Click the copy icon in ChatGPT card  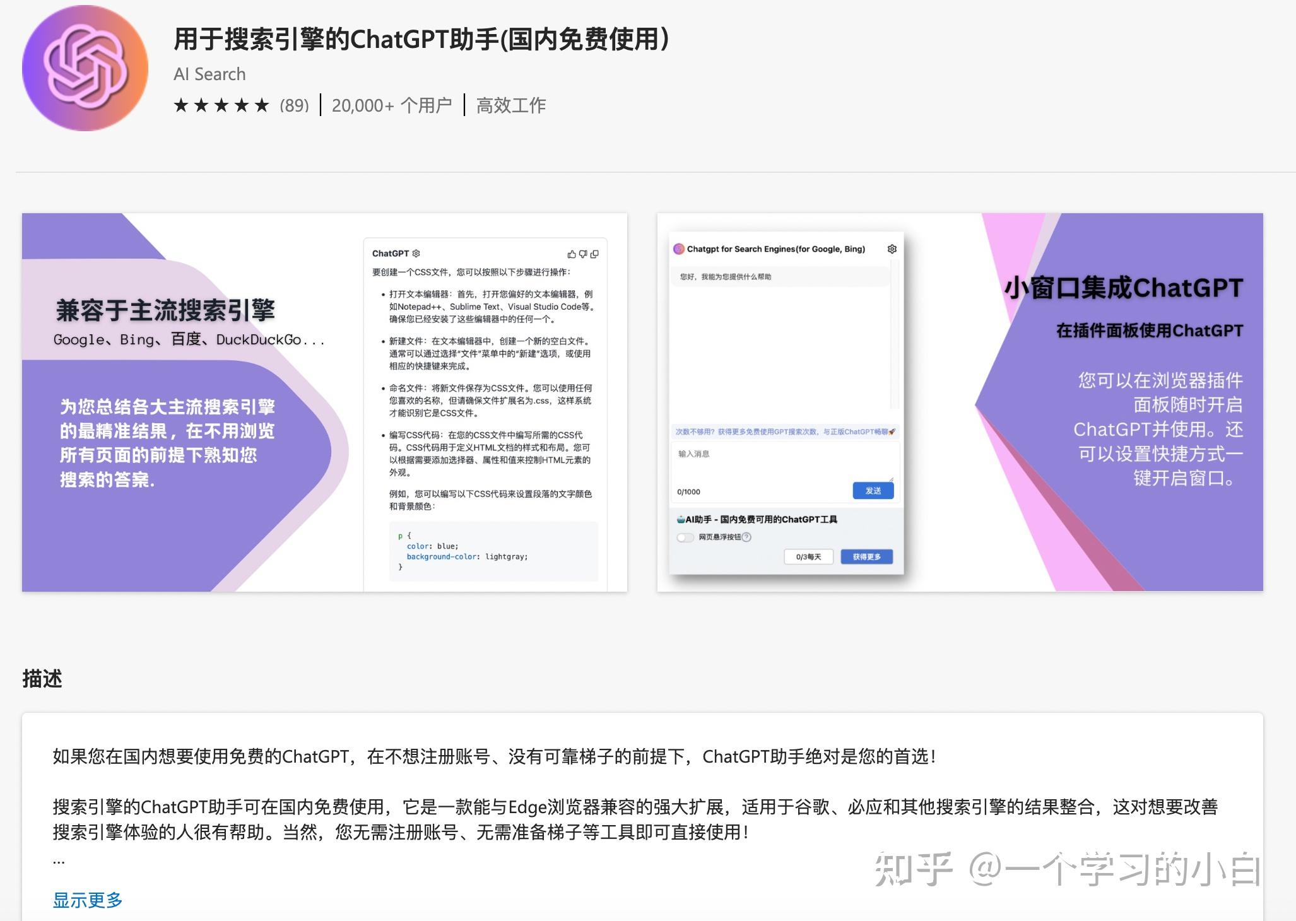coord(594,254)
